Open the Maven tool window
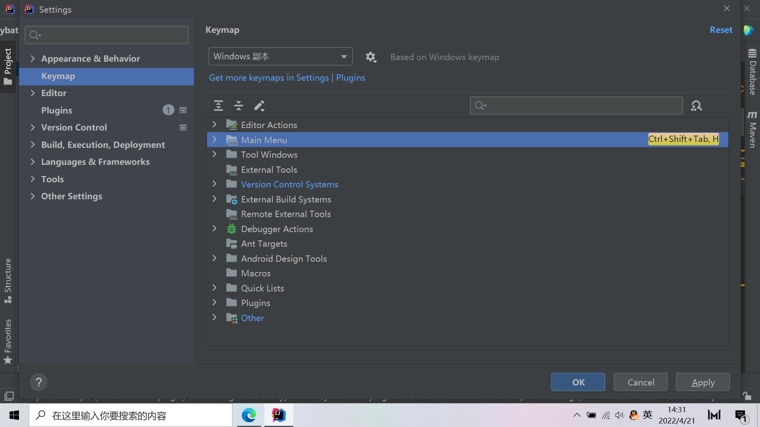This screenshot has width=760, height=427. pos(752,130)
